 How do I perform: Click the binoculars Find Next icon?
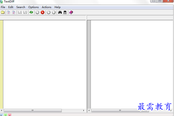tap(65, 12)
